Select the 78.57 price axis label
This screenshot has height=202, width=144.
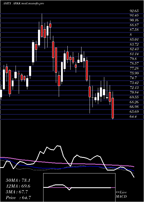pos(134,64)
